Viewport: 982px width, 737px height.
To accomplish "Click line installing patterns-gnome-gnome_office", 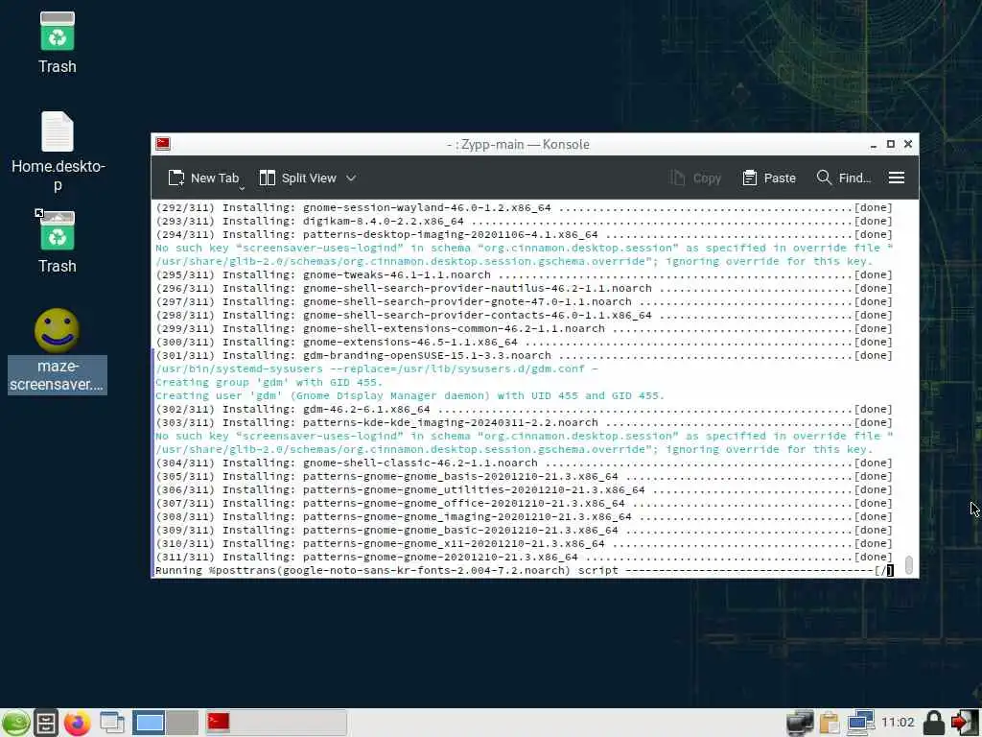I will (x=524, y=503).
